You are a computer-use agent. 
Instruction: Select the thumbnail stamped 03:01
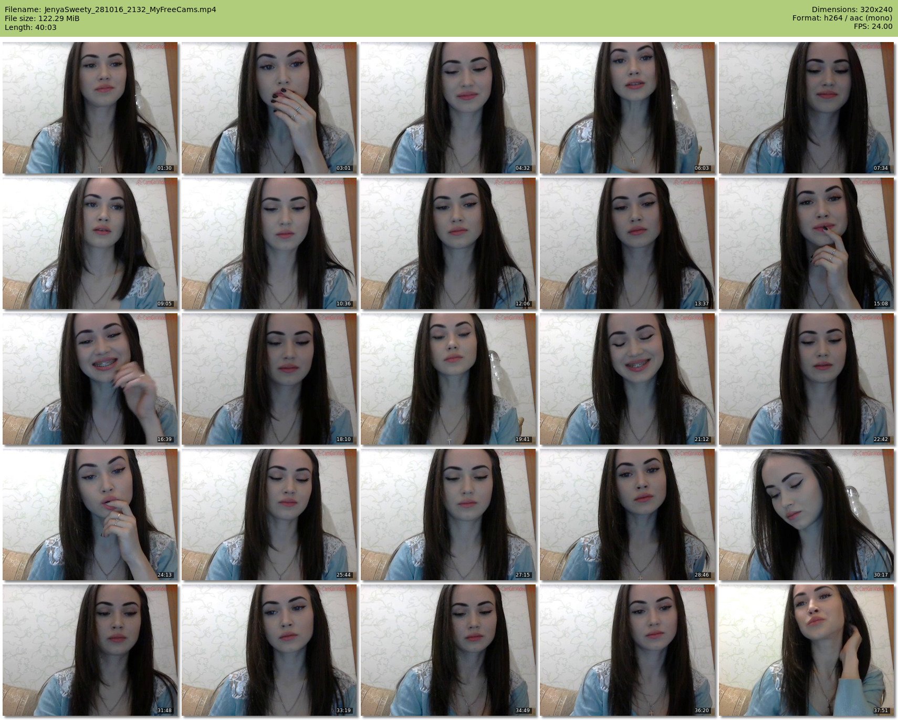[x=269, y=108]
